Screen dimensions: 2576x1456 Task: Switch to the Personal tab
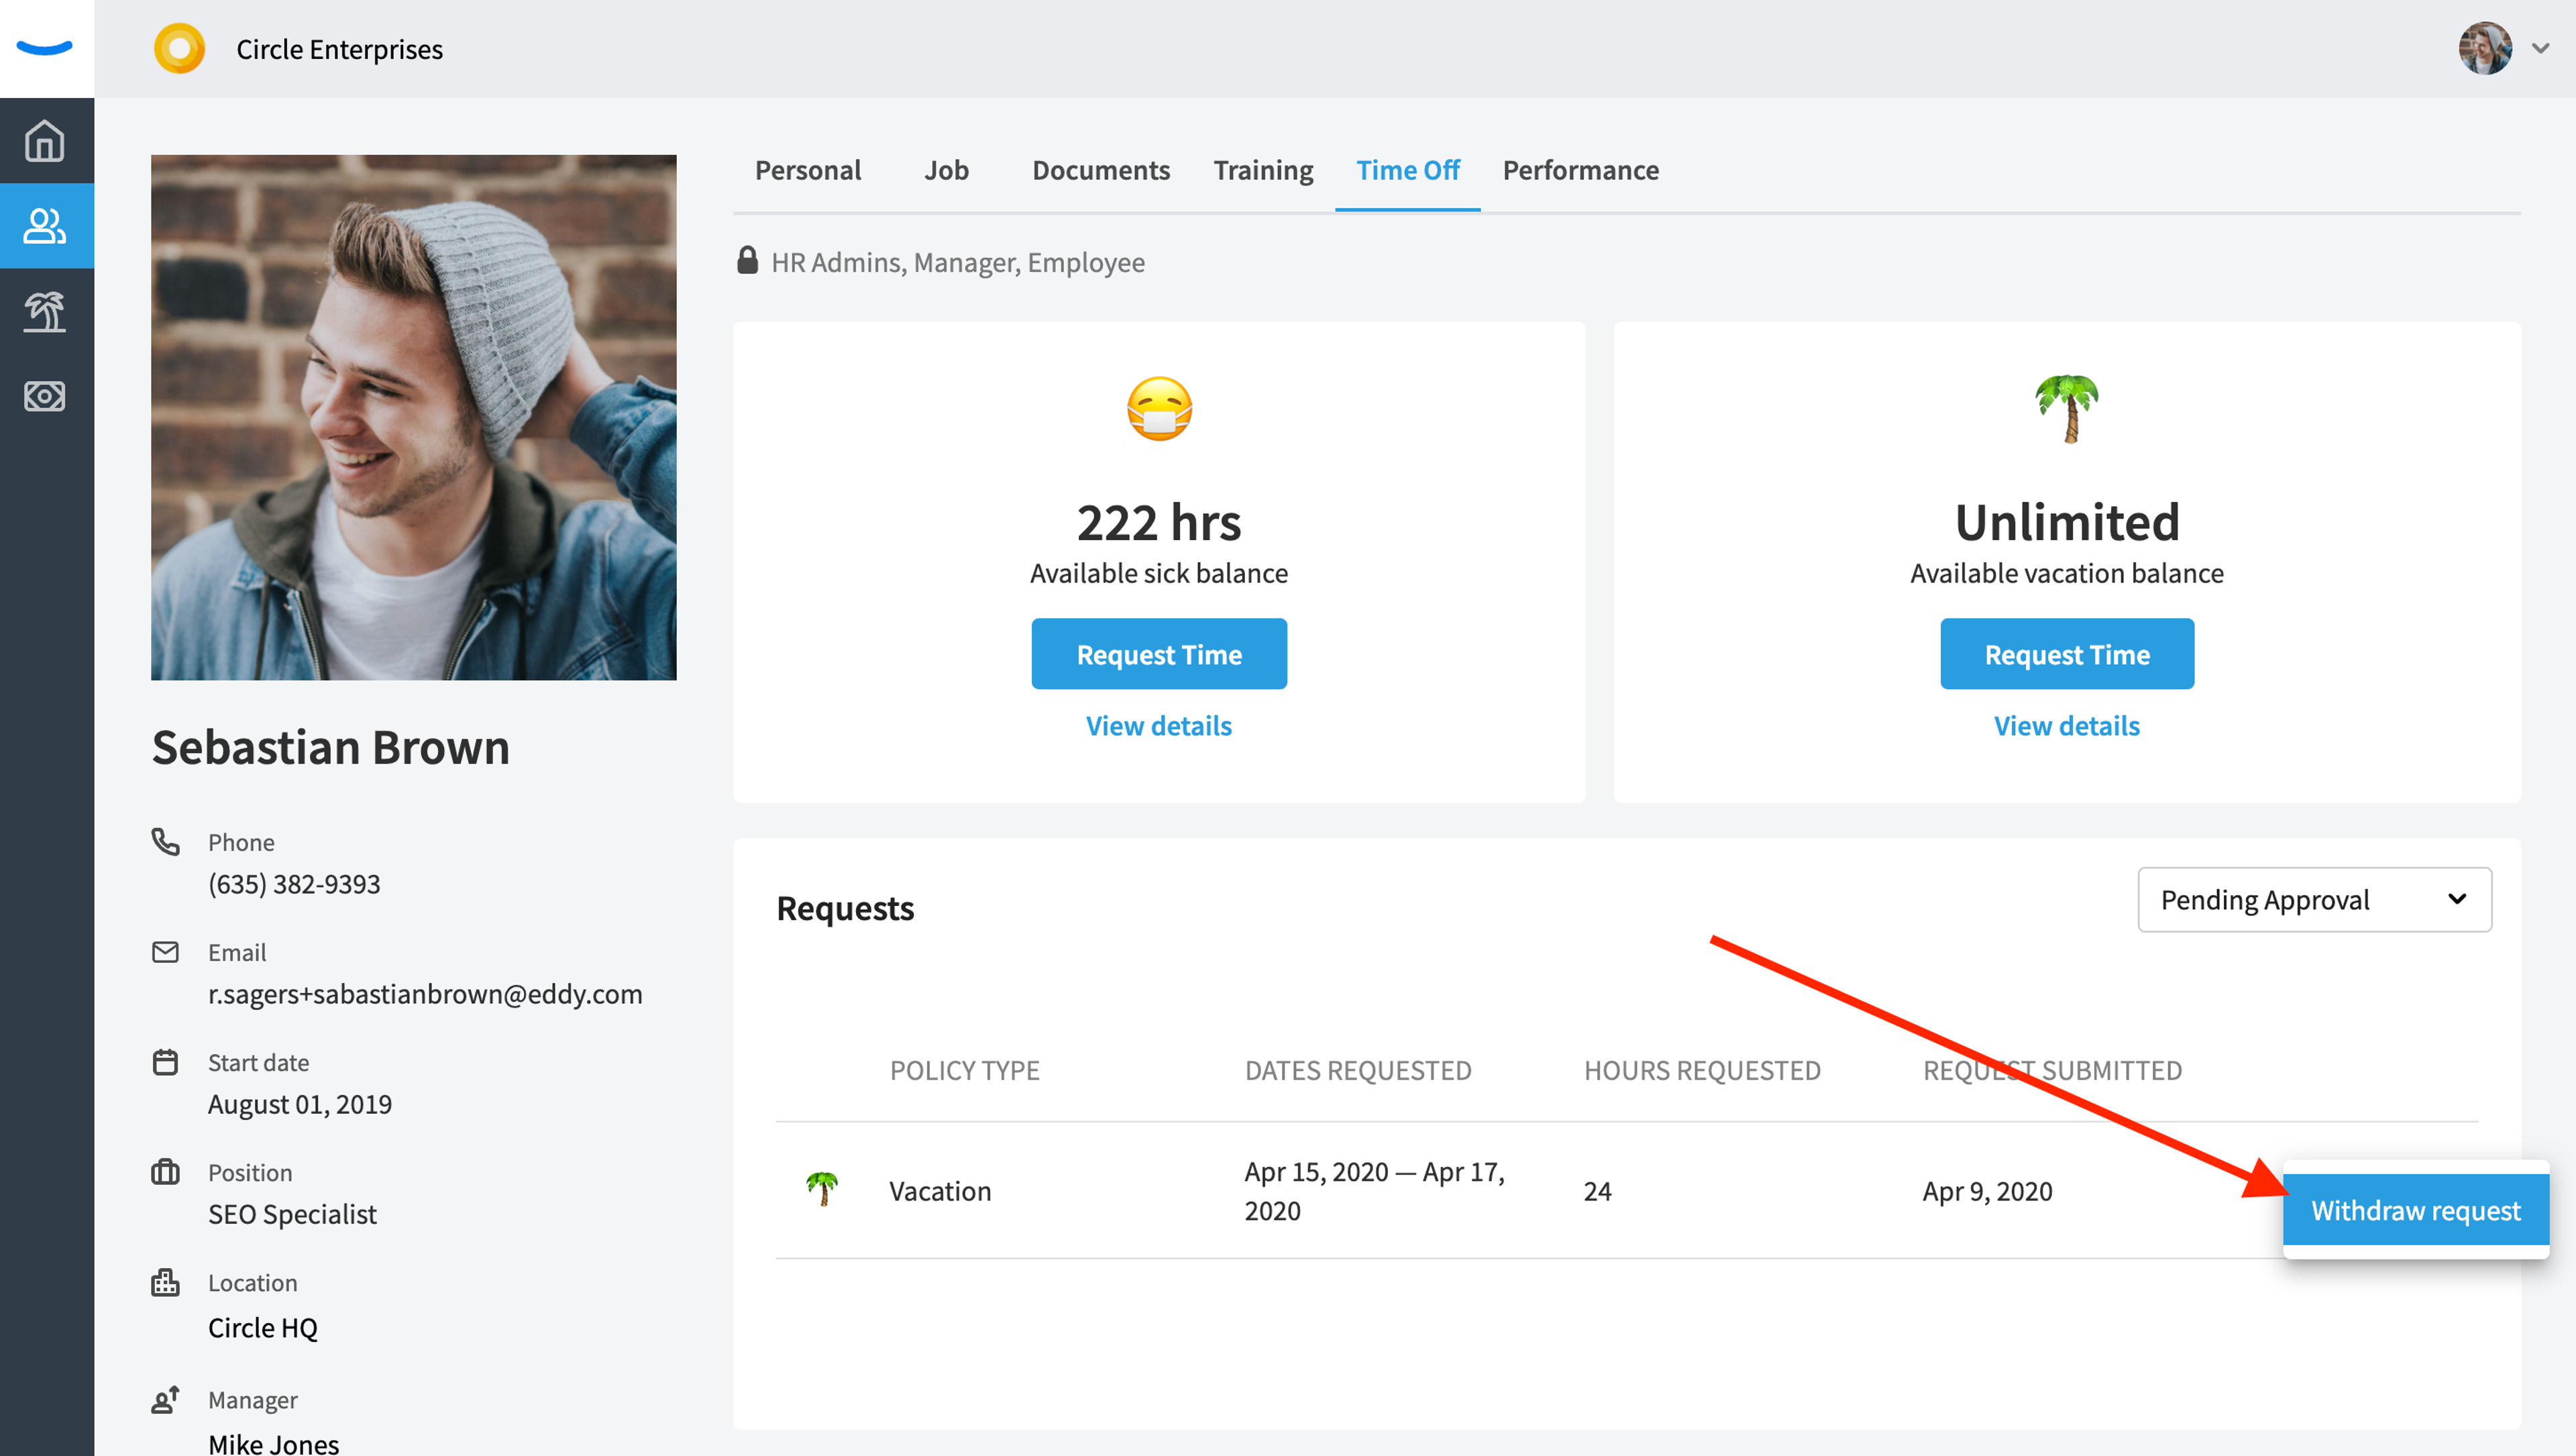pos(808,170)
